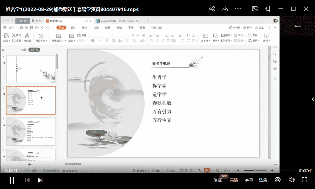Switch to mini picture-in-picture player

pos(255,9)
